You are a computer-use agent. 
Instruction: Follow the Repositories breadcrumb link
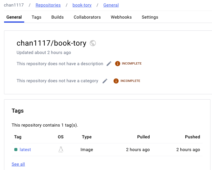48,5
